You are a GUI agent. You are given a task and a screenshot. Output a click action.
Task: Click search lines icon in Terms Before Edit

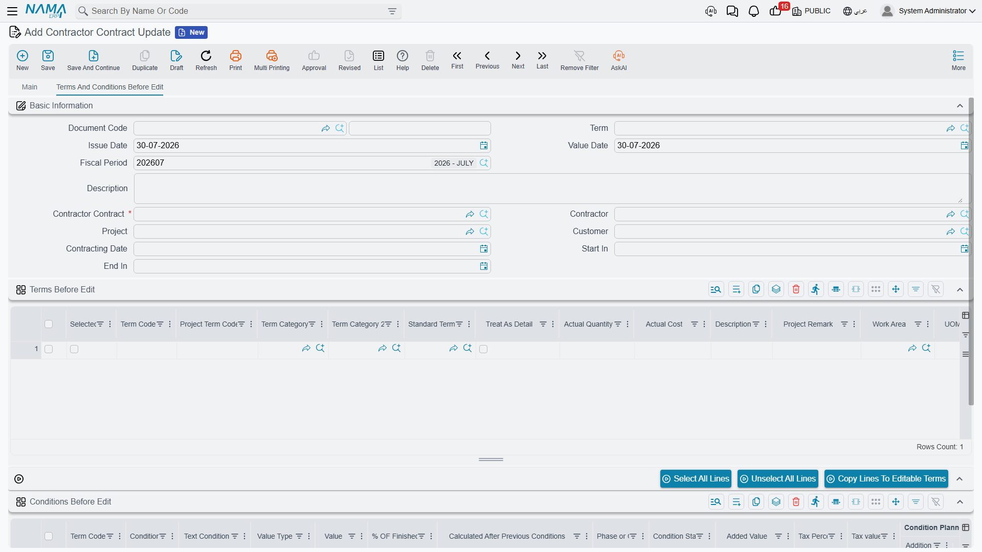point(716,289)
